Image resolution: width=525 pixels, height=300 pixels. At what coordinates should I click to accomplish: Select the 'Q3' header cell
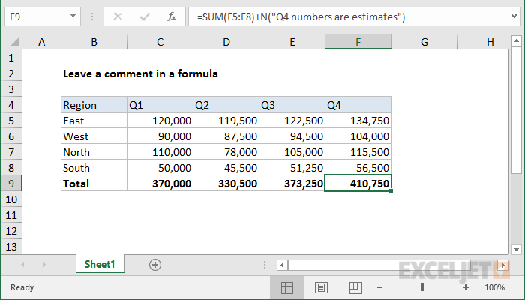pyautogui.click(x=292, y=105)
